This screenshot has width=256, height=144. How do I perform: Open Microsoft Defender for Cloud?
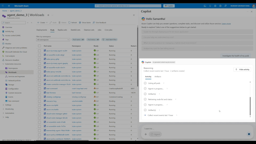click(x=16, y=52)
